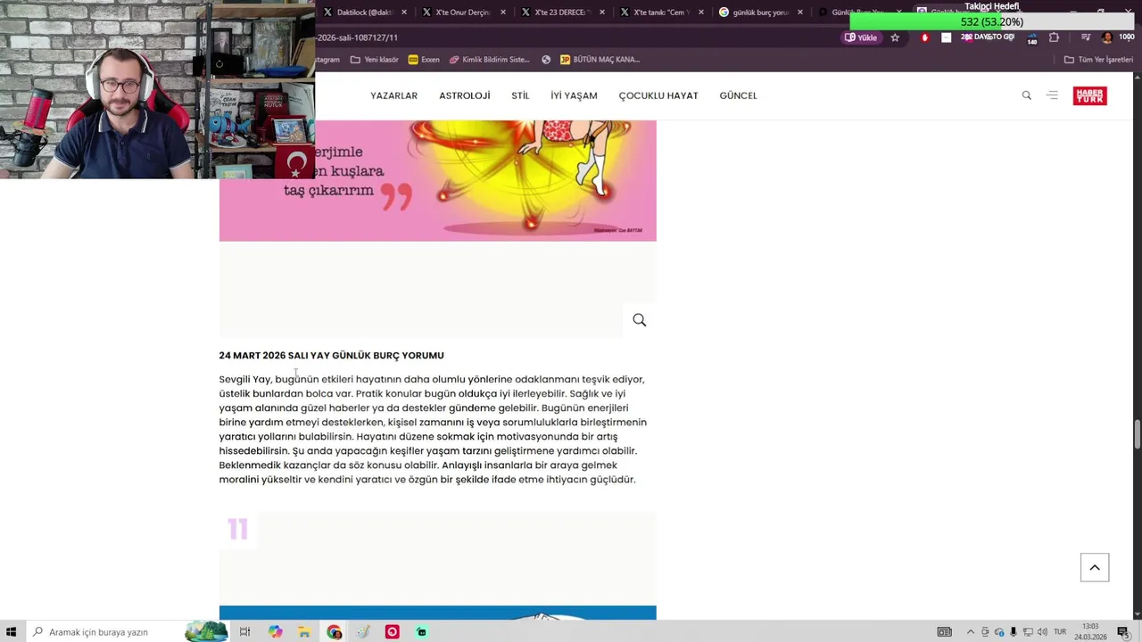Click the site search magnifier icon

pos(1026,95)
